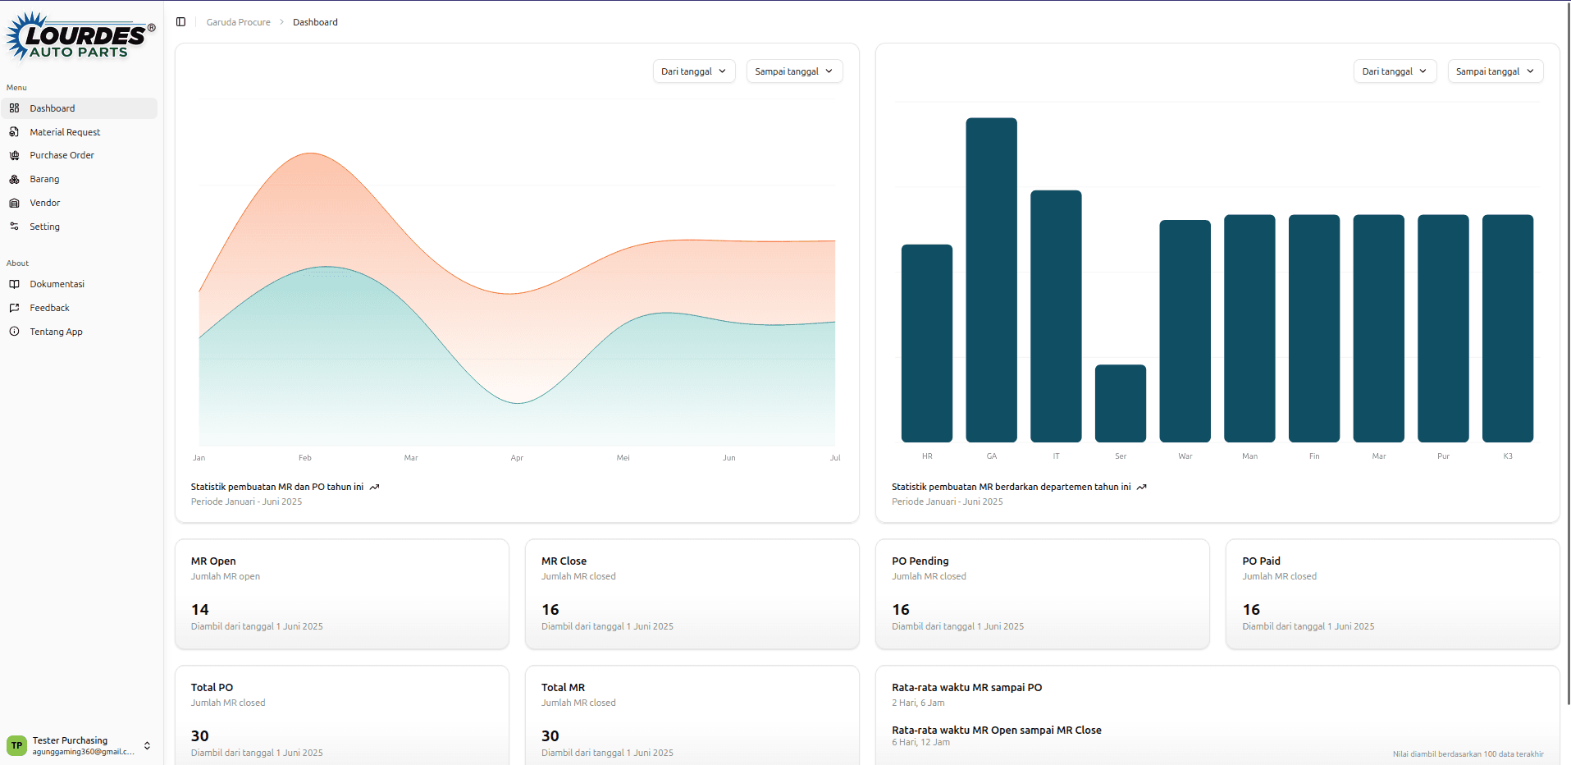Click the Setting gear icon
The width and height of the screenshot is (1571, 765).
[x=15, y=227]
